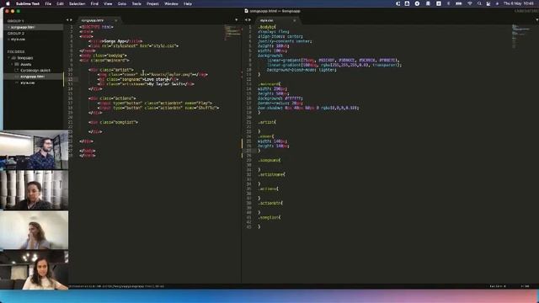Click the 'By Taylor Swift' text in the HTML

coord(167,84)
